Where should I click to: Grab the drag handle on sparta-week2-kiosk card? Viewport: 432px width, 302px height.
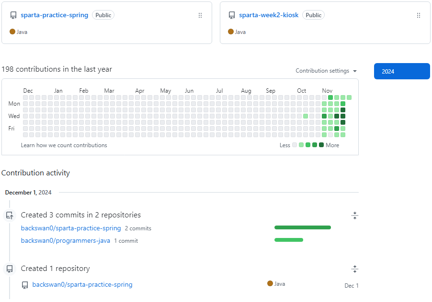pyautogui.click(x=419, y=15)
